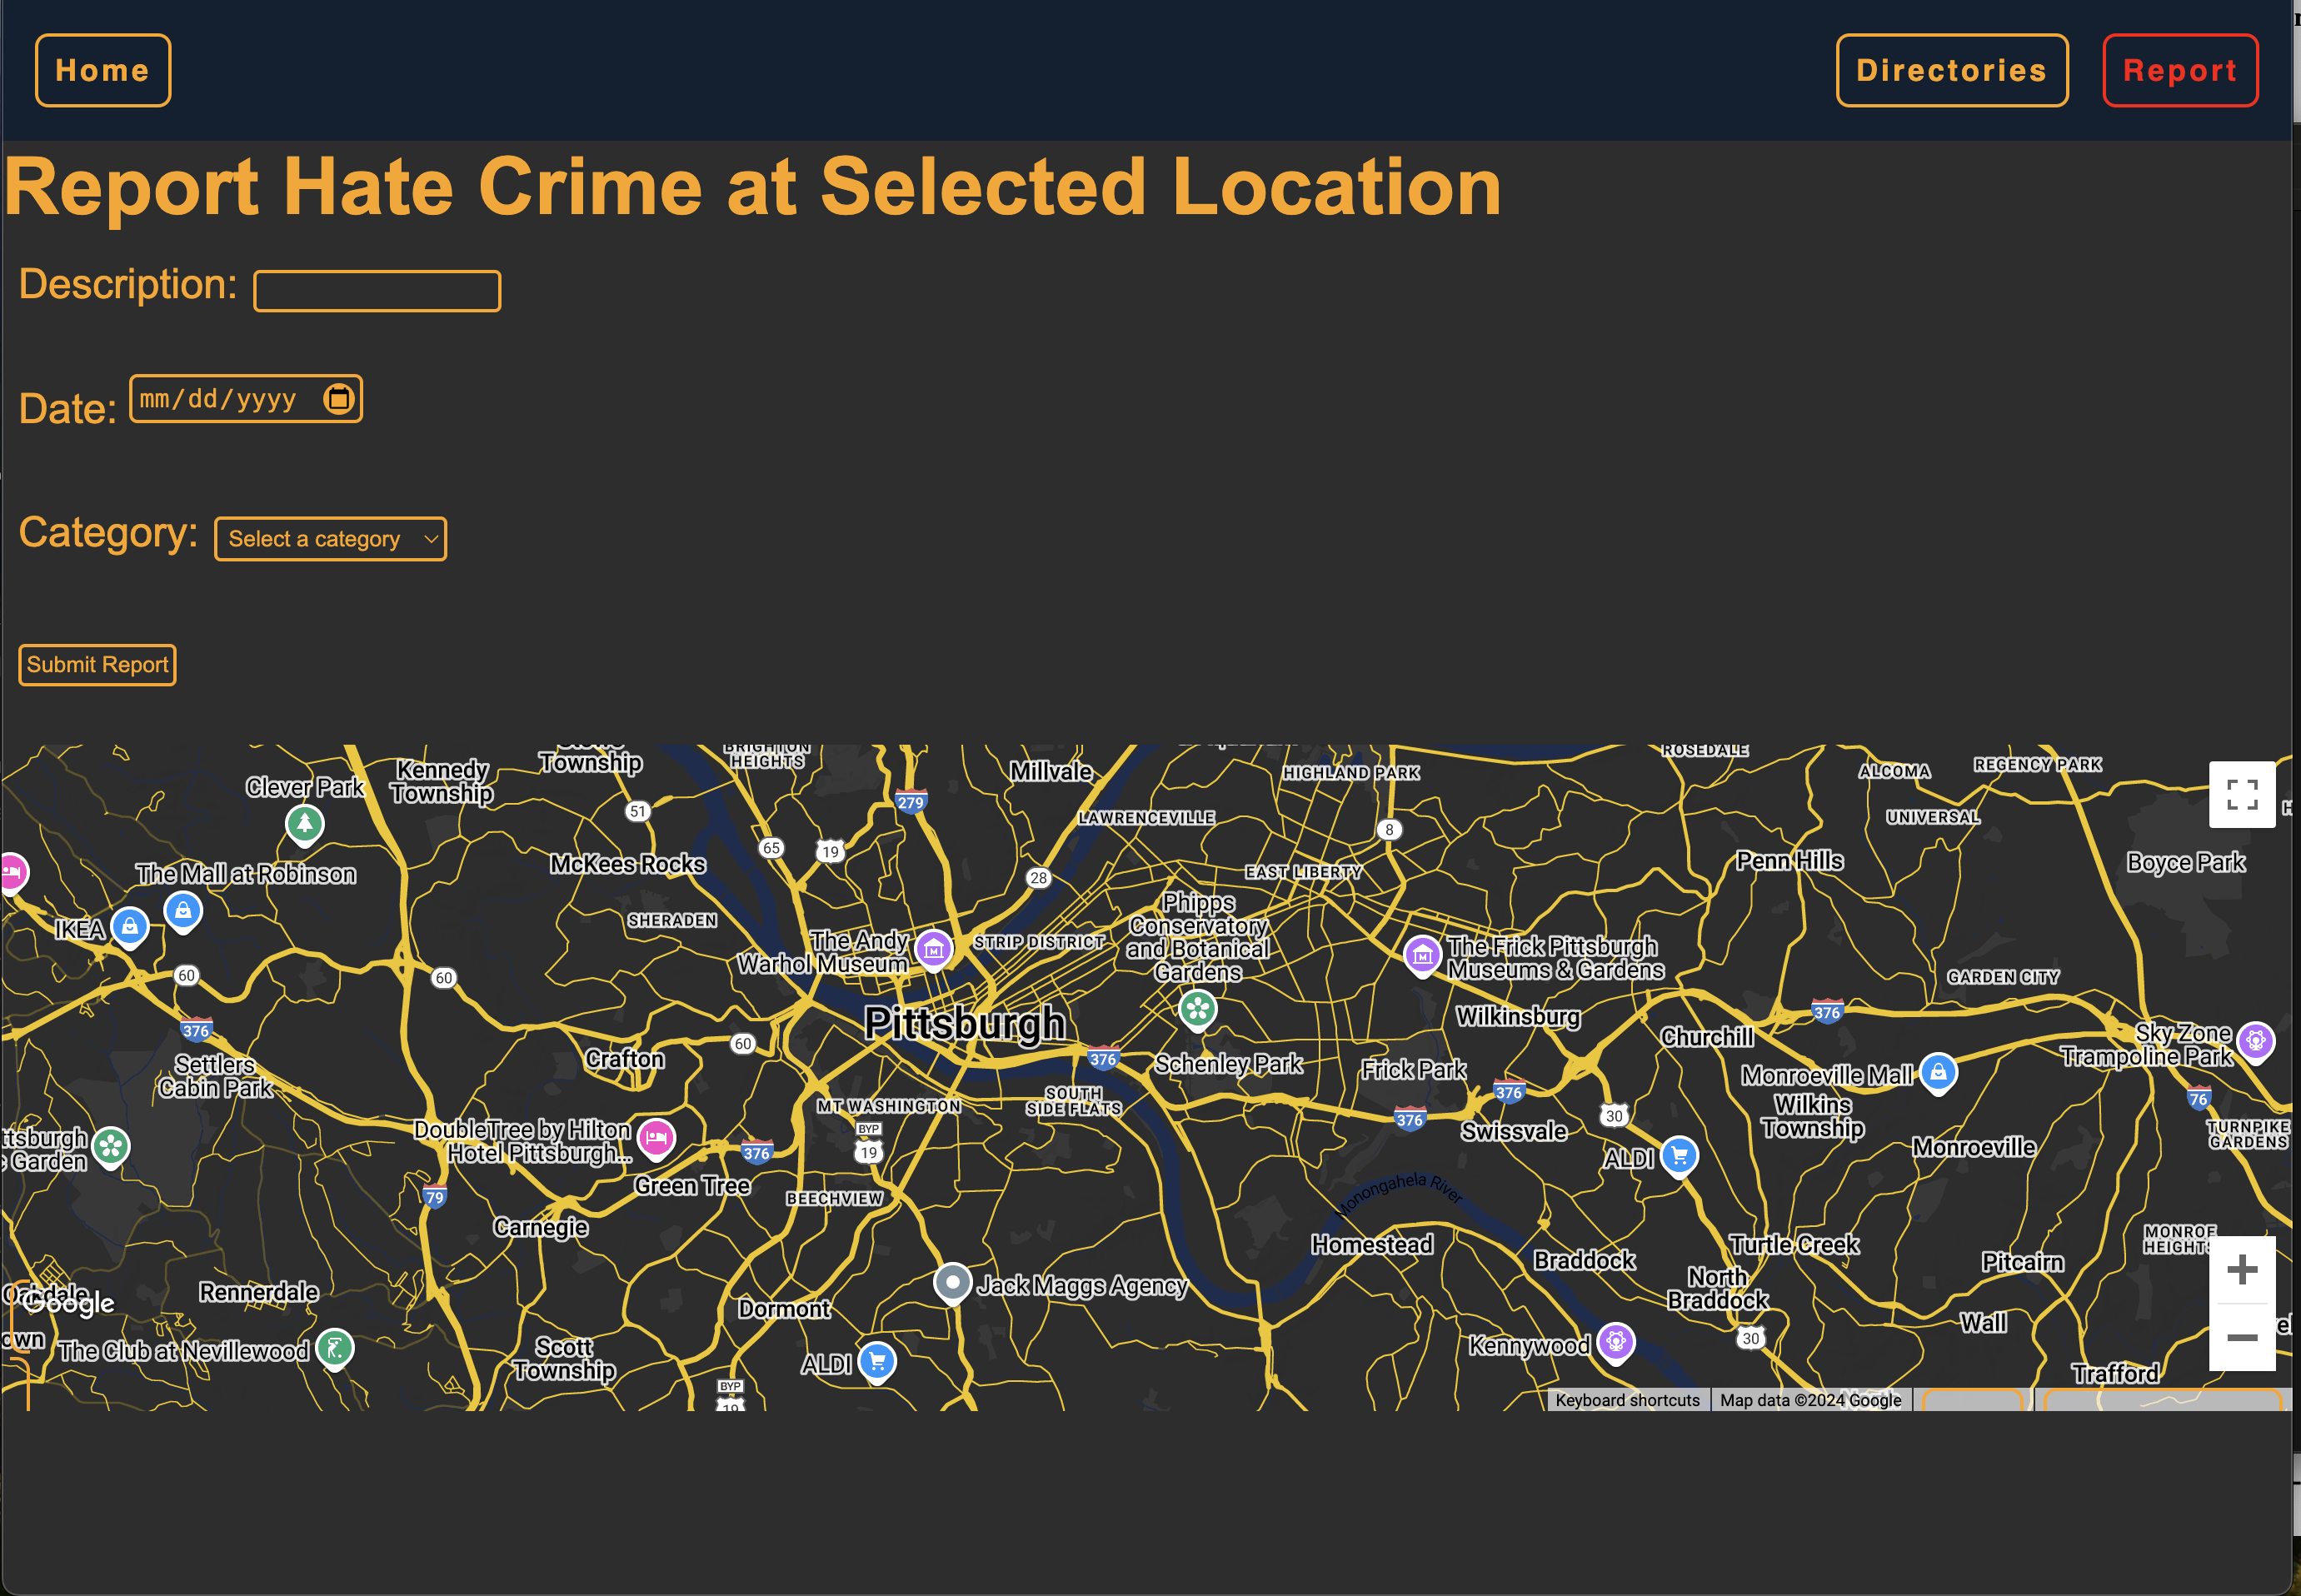This screenshot has height=1596, width=2301.
Task: Click the Phipps Conservatory garden pin
Action: pyautogui.click(x=1197, y=1008)
